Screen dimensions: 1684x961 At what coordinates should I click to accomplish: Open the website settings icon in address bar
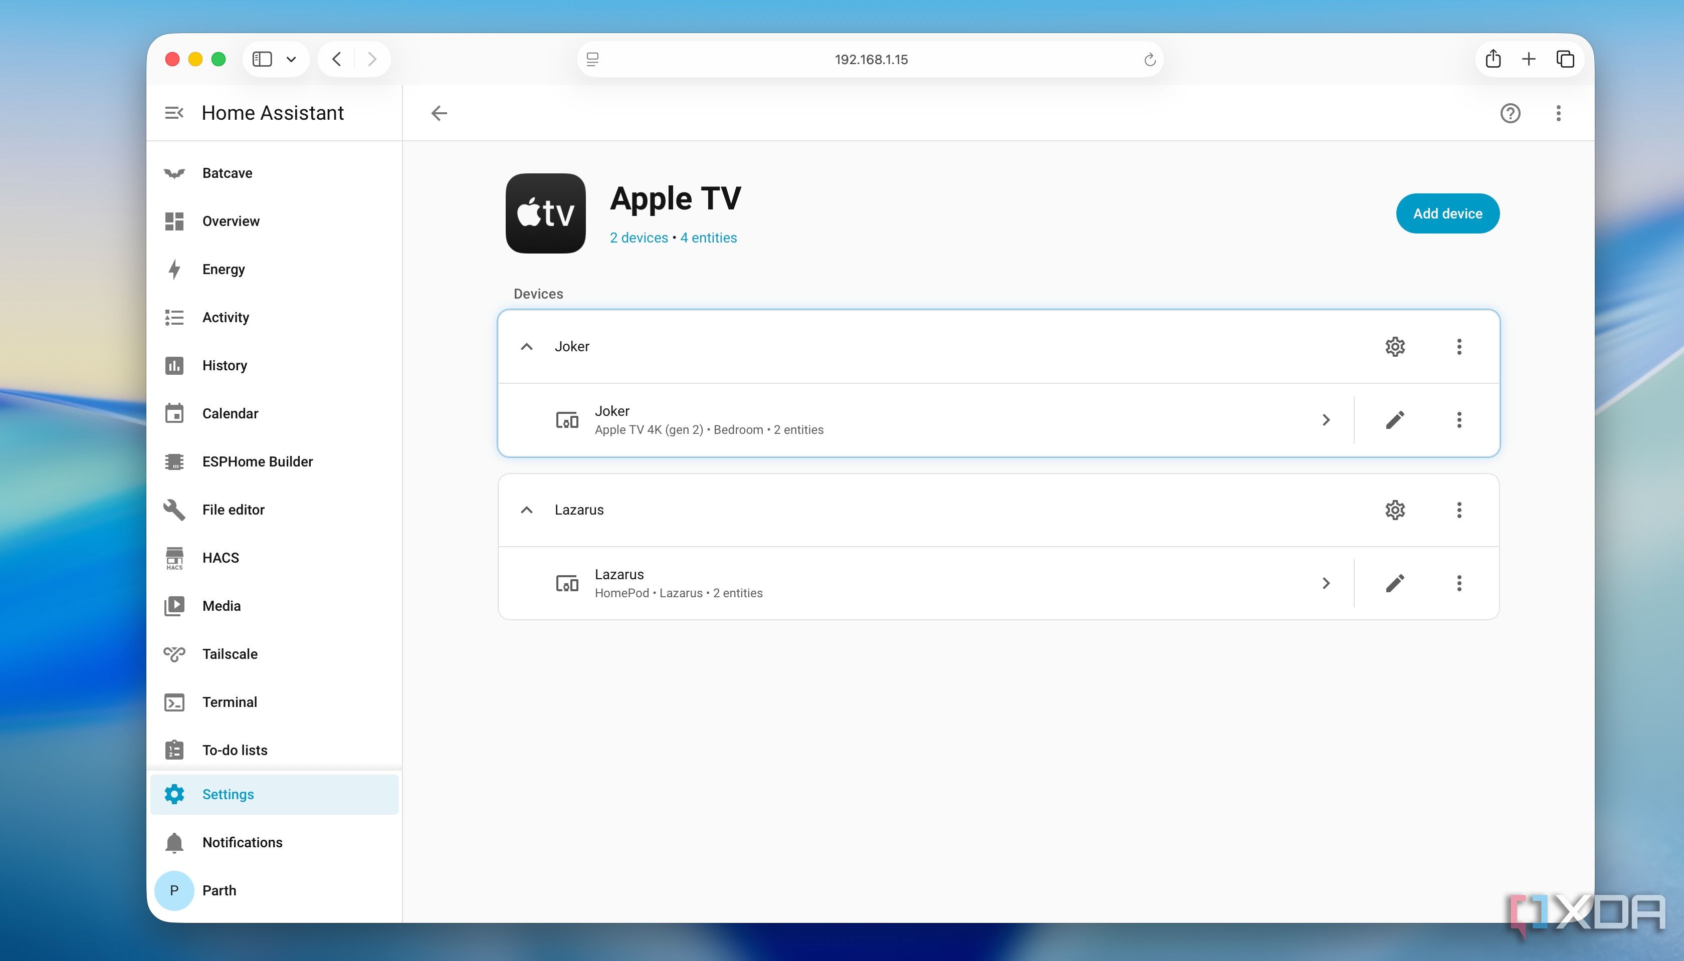[x=592, y=60]
